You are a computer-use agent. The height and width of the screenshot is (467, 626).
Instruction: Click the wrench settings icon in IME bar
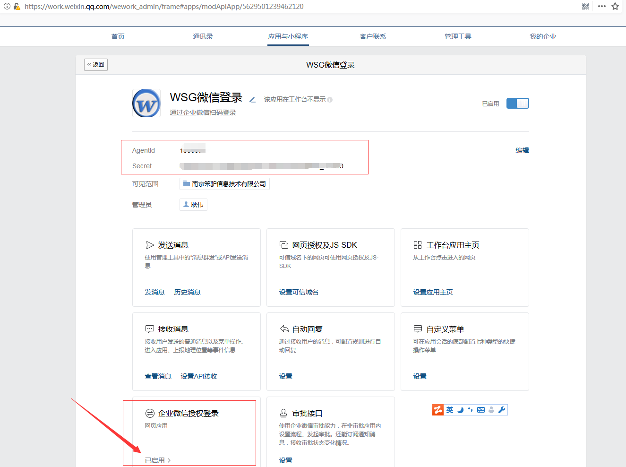point(502,410)
